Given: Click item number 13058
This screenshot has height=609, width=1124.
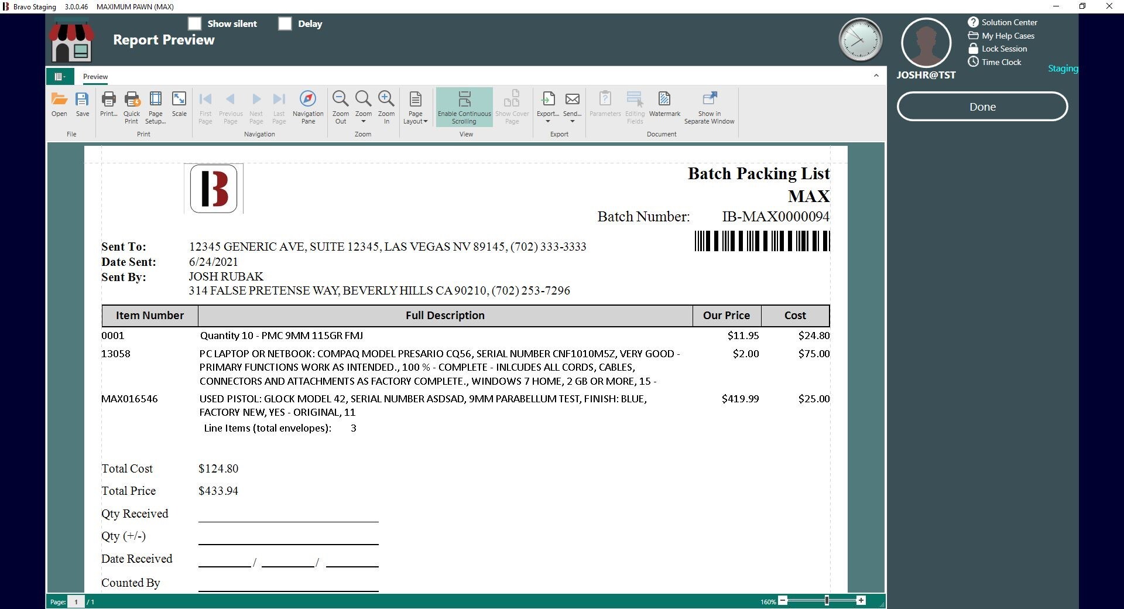Looking at the screenshot, I should 116,354.
